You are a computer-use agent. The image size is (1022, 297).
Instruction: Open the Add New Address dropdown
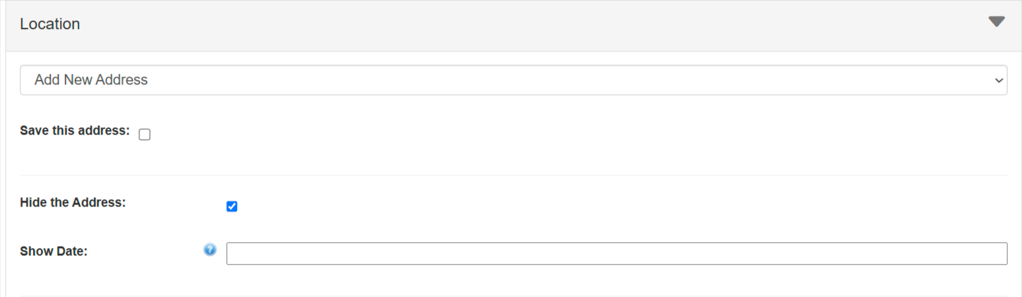pyautogui.click(x=513, y=80)
